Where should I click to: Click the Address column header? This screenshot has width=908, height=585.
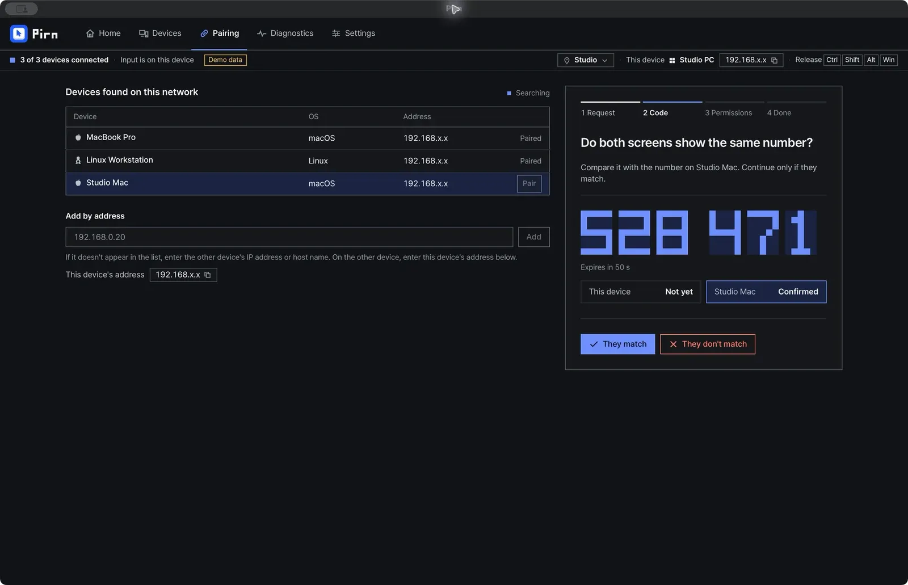(x=417, y=117)
